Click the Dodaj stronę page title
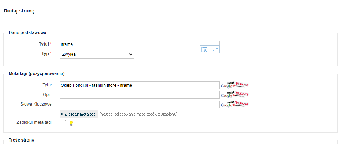This screenshot has width=338, height=144. pyautogui.click(x=19, y=11)
